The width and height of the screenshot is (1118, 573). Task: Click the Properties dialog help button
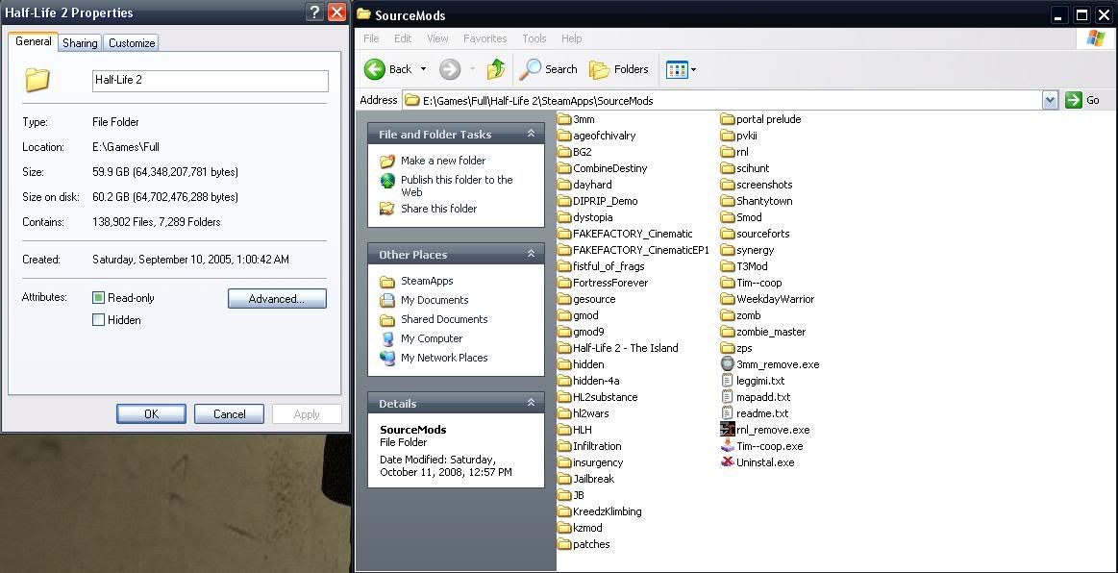[x=313, y=12]
